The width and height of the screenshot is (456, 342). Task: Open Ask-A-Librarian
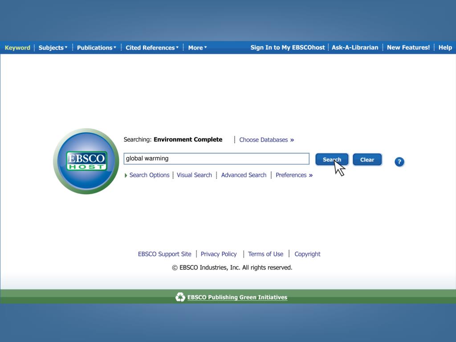pos(355,47)
